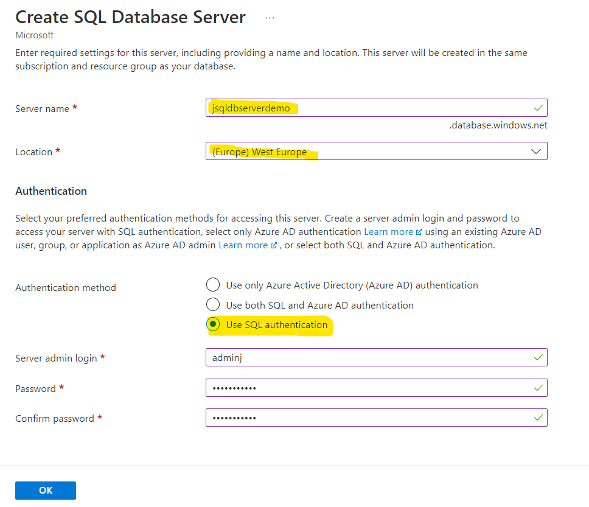
Task: Choose Use both SQL and Azure AD authentication
Action: pos(213,305)
